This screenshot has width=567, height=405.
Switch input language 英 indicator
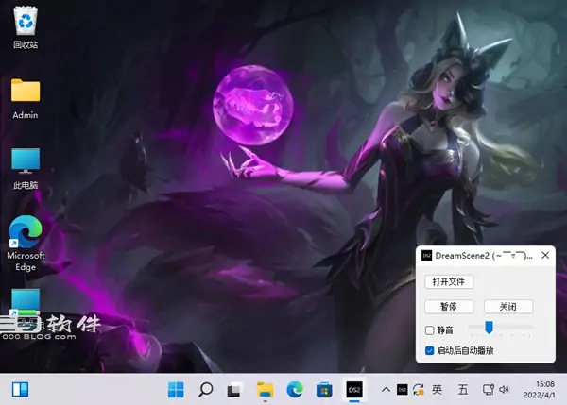click(437, 390)
